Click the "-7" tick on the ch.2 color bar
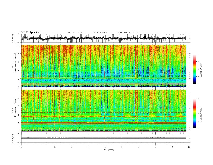 click(198, 128)
